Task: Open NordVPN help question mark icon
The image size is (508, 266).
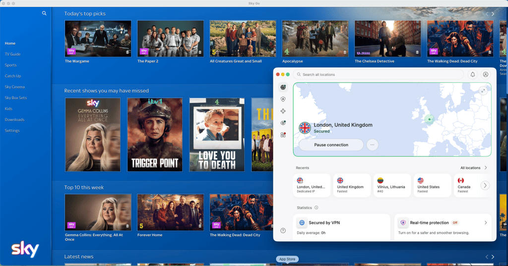Action: pos(283,230)
